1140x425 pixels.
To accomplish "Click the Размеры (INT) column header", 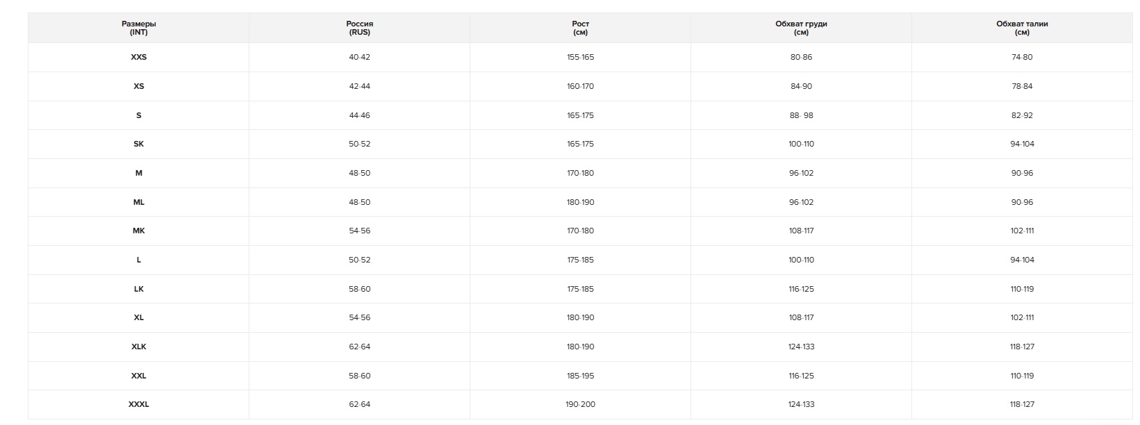I will tap(139, 28).
